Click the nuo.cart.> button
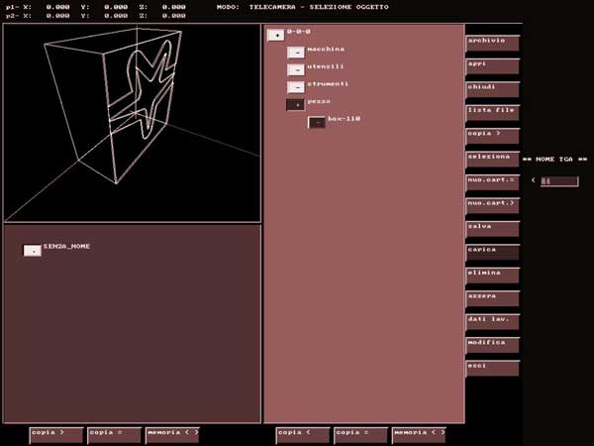The height and width of the screenshot is (446, 594). point(492,206)
